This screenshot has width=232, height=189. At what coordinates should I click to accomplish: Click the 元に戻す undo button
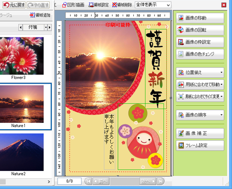pyautogui.click(x=14, y=5)
